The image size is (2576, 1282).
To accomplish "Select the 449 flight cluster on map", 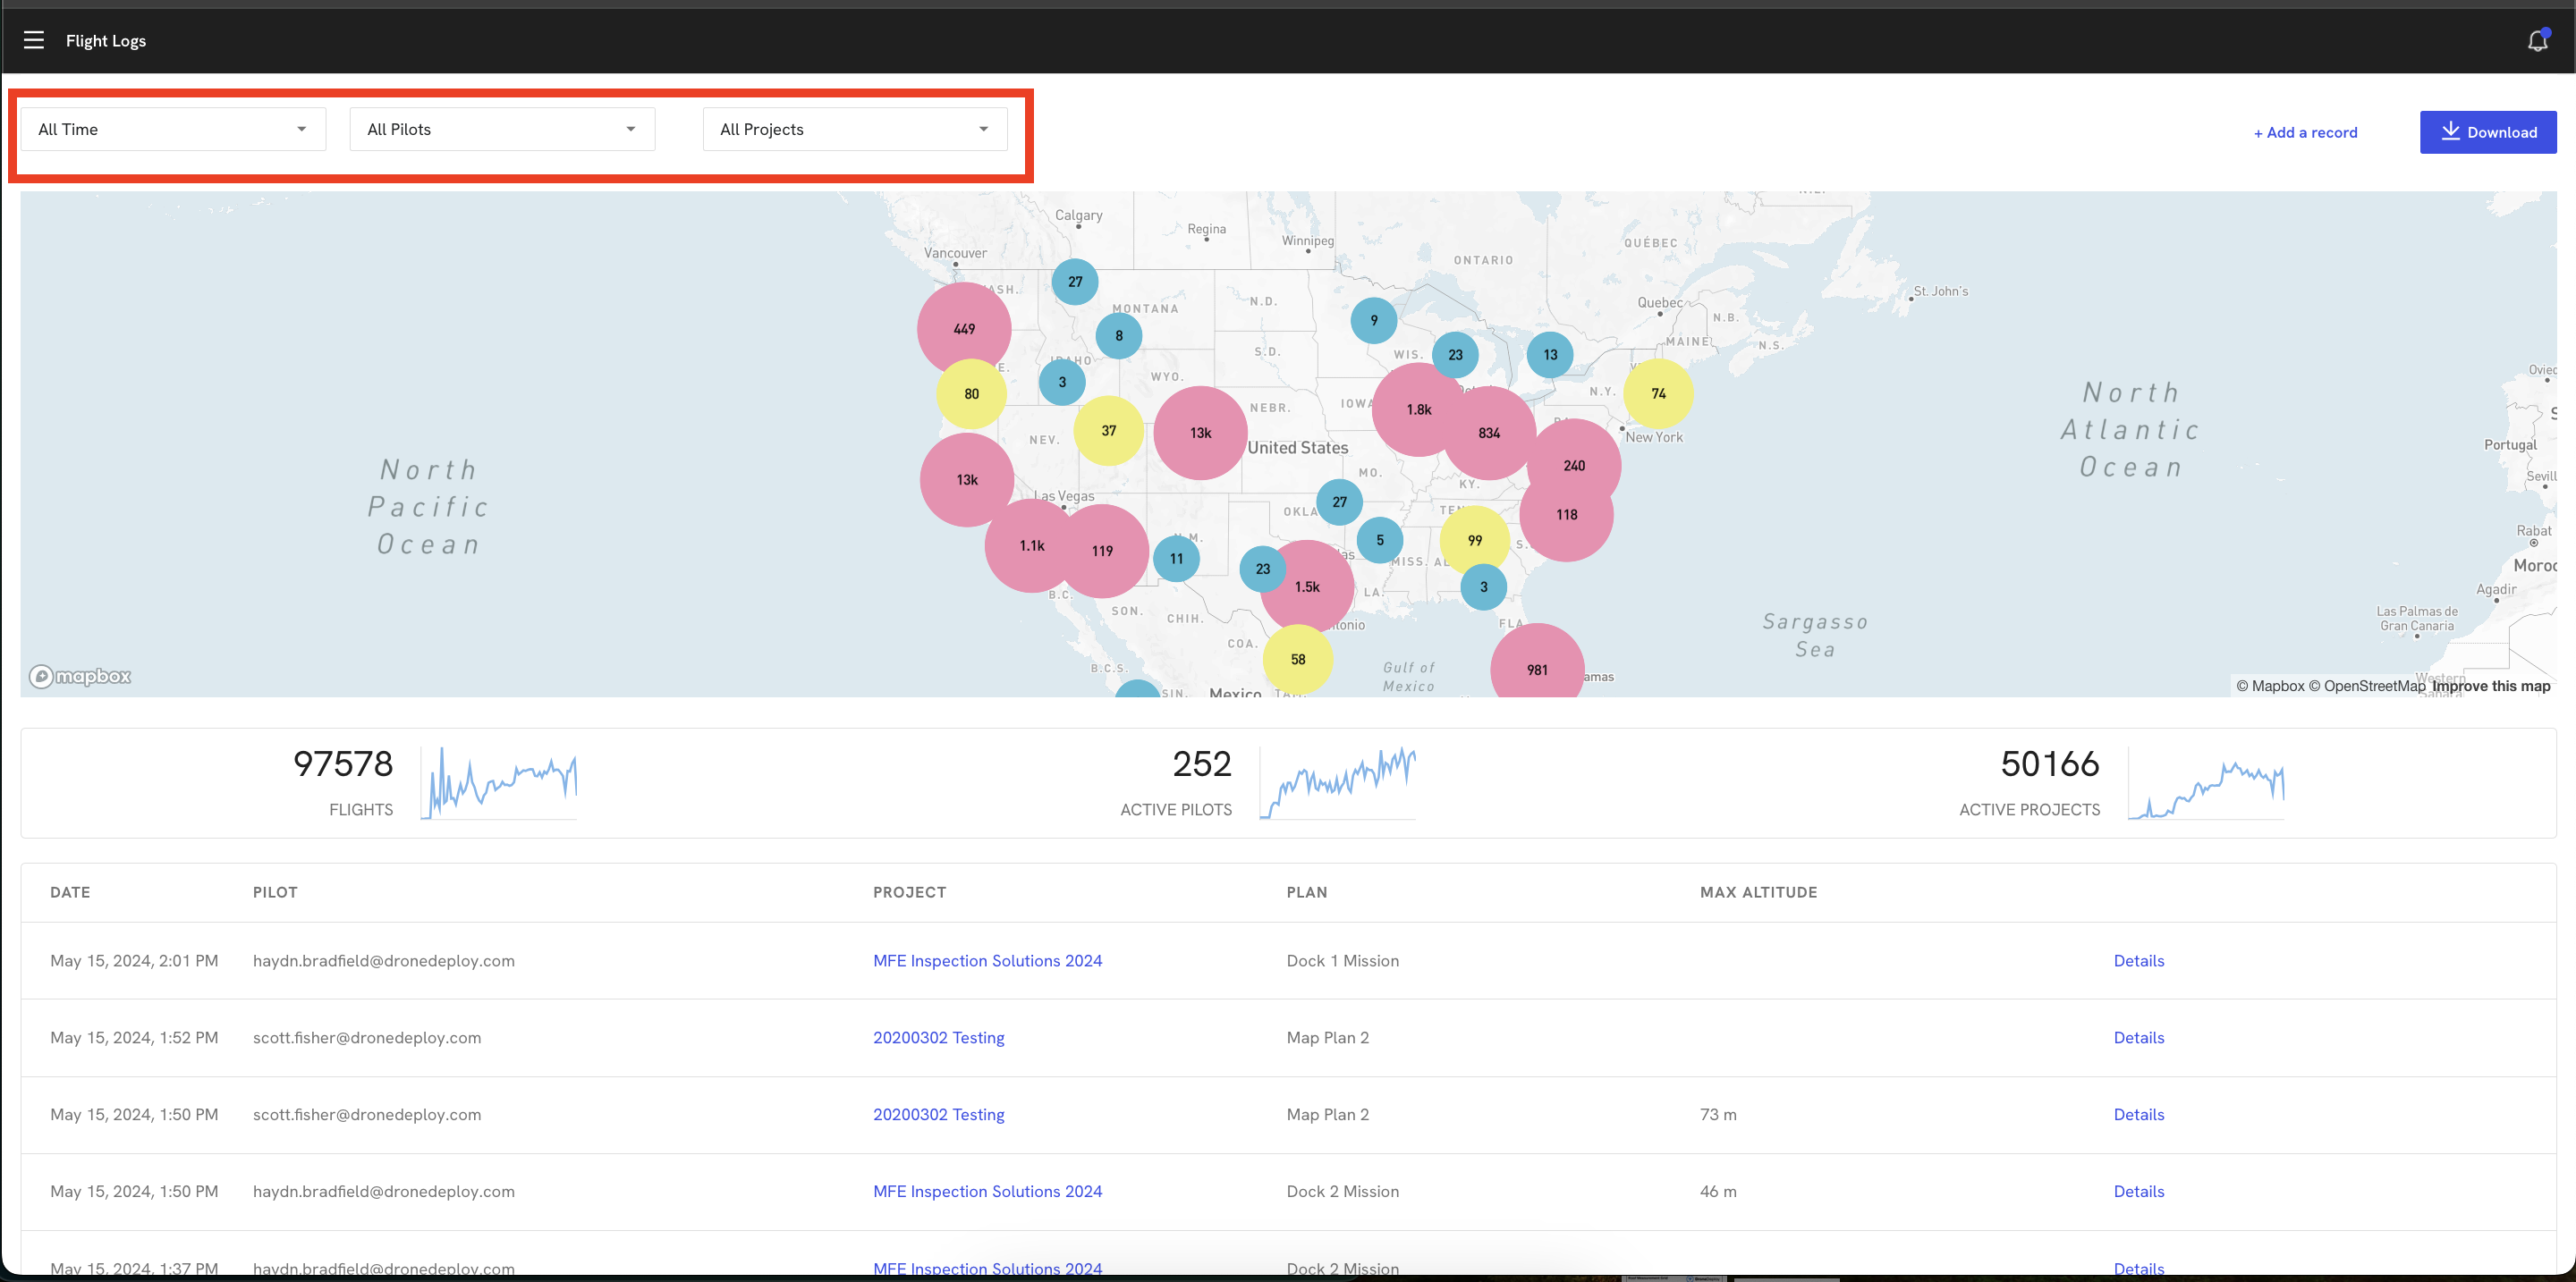I will tap(964, 329).
